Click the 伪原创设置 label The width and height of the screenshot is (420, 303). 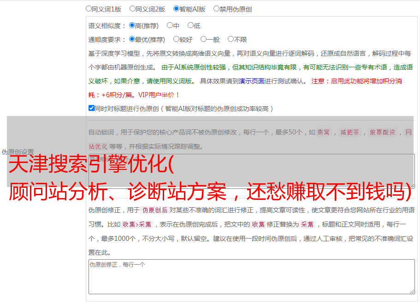18,152
